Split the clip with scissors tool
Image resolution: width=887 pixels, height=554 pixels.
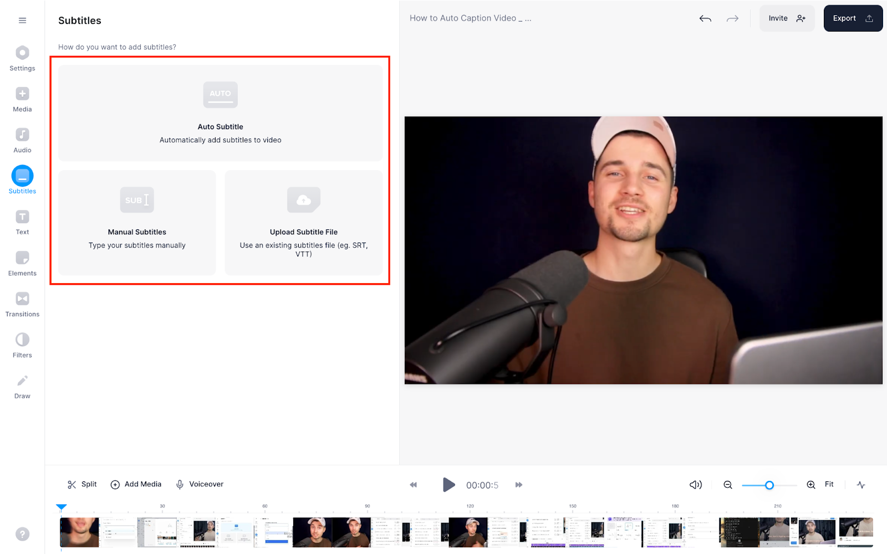(x=82, y=484)
